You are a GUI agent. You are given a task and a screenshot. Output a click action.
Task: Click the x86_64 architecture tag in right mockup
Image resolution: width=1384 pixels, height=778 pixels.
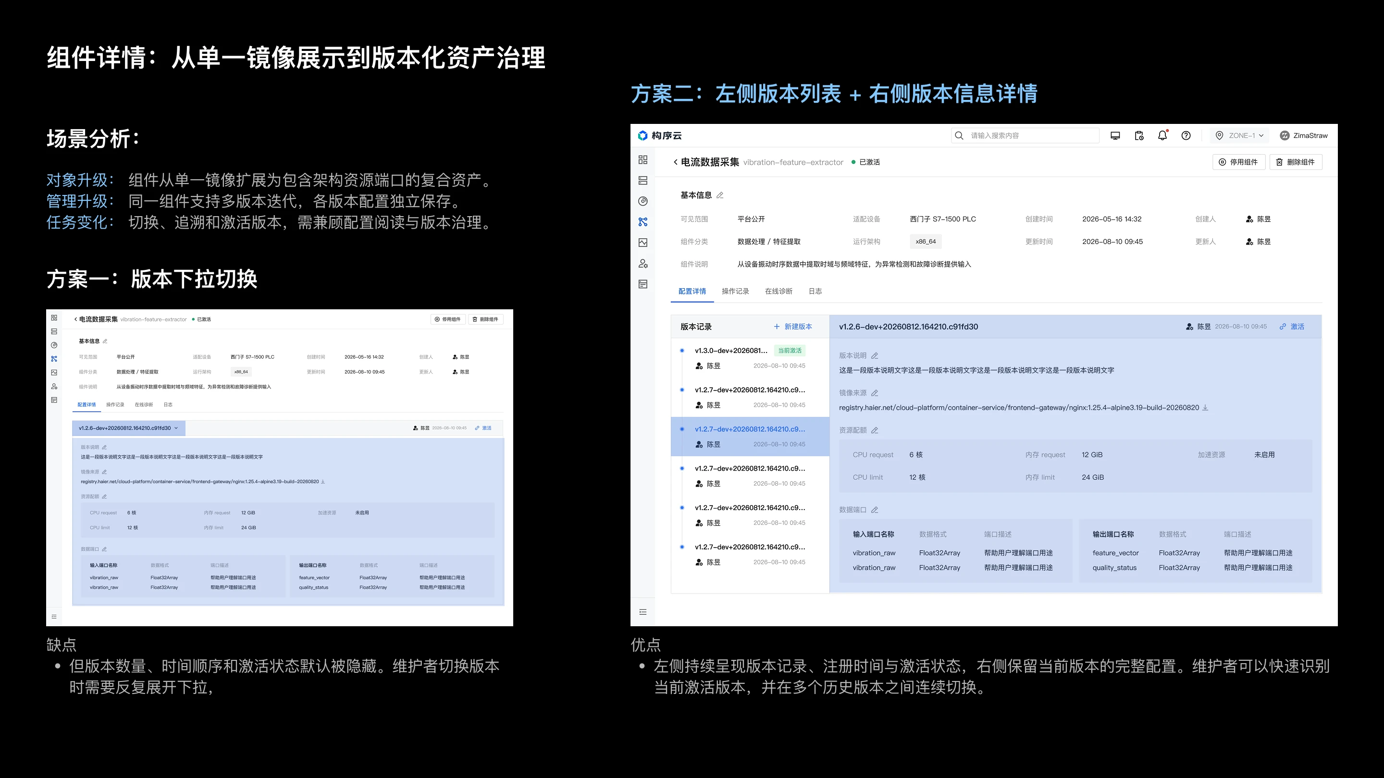point(925,242)
